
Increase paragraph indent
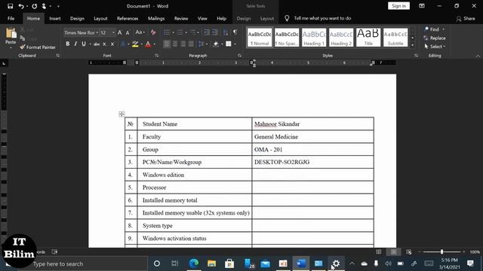(x=214, y=32)
